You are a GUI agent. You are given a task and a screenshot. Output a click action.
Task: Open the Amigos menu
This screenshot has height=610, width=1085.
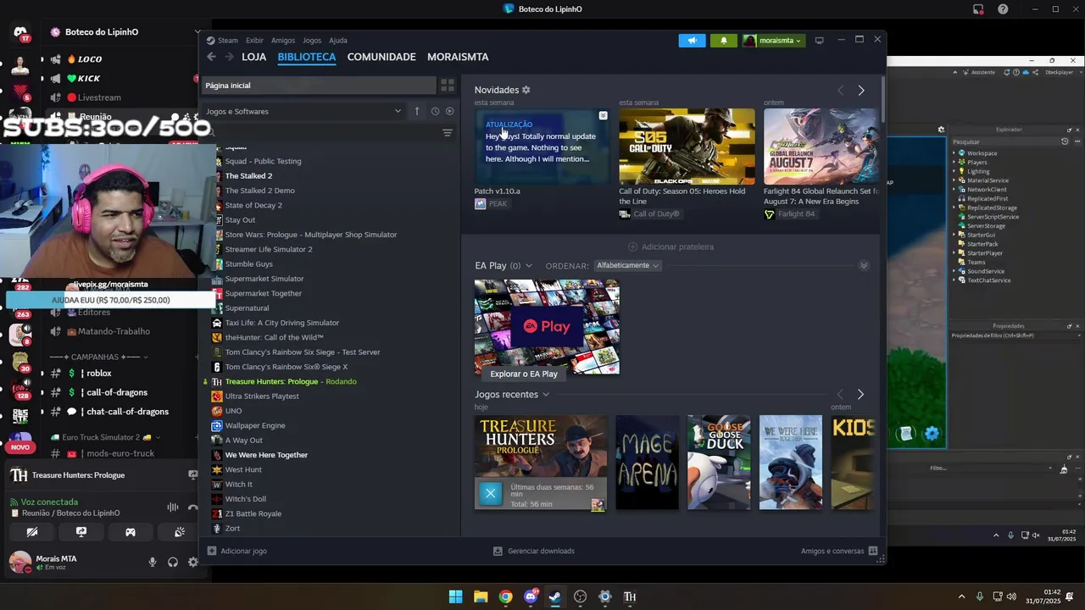coord(283,40)
